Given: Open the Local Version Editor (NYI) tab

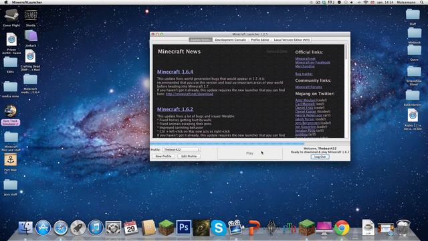Looking at the screenshot, I should pos(292,40).
